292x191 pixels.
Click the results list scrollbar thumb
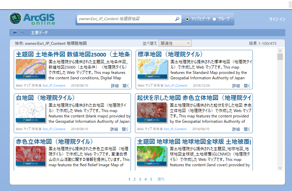click(280, 57)
